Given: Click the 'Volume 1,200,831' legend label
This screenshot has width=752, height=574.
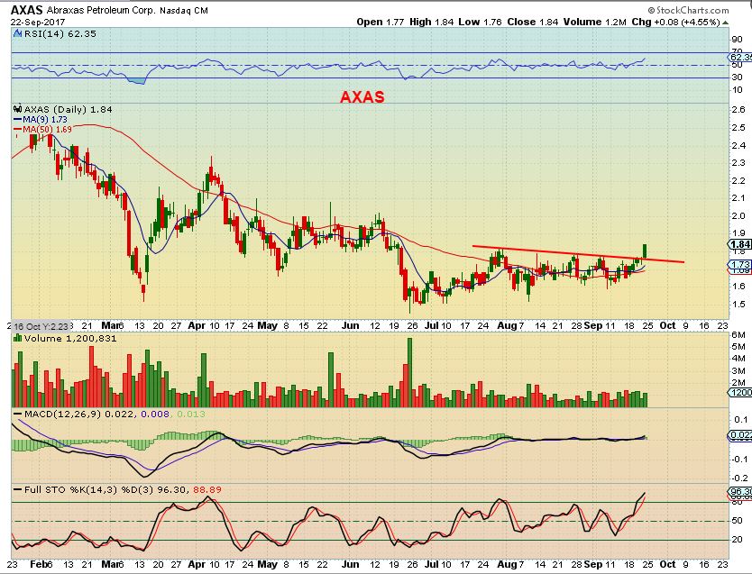Looking at the screenshot, I should (x=70, y=338).
